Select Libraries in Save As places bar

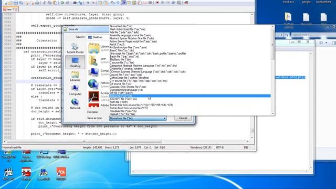pos(75,76)
